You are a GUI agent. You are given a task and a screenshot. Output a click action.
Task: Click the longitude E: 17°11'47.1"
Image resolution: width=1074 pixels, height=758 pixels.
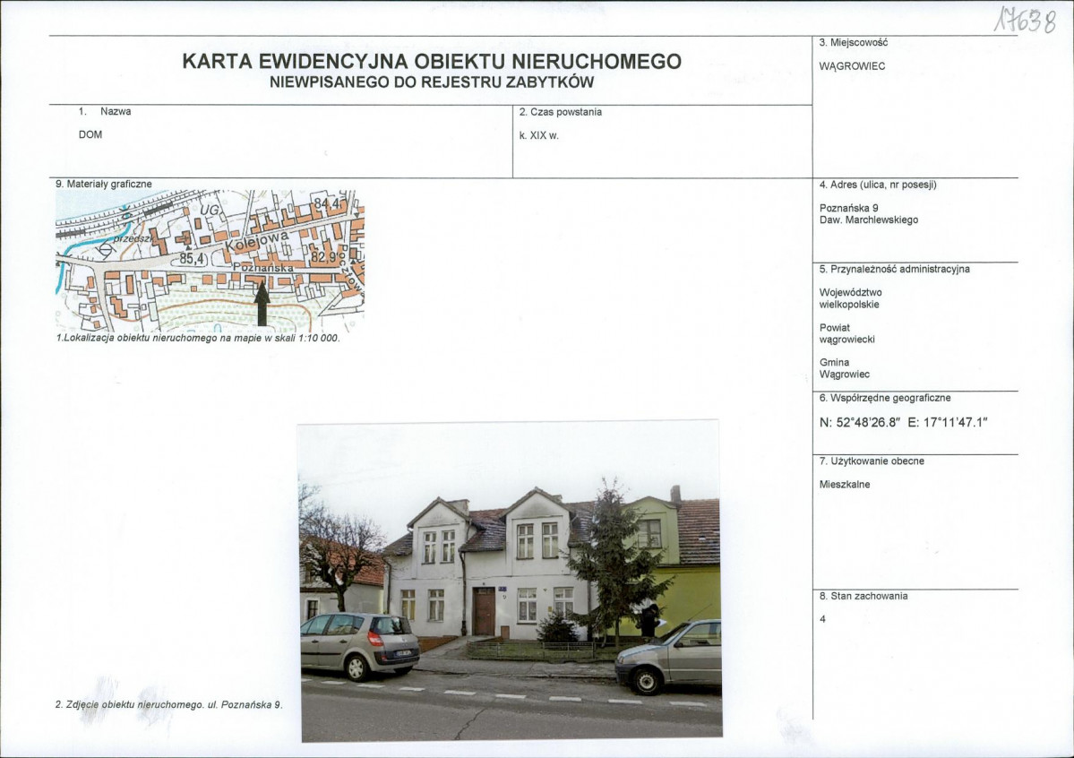tap(948, 423)
